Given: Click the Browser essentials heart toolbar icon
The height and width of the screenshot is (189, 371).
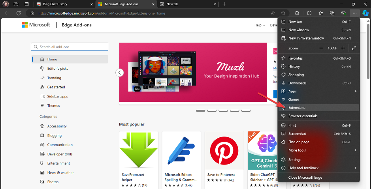Looking at the screenshot, I should point(343,13).
